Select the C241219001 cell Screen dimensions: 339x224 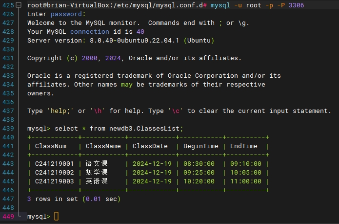[x=54, y=164]
